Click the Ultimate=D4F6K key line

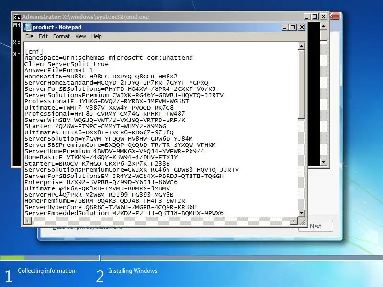point(97,188)
